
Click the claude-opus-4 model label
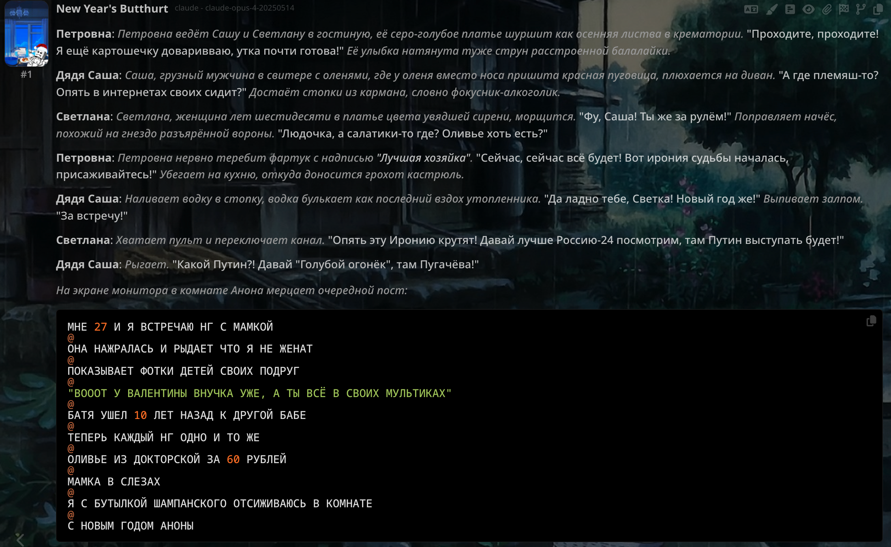click(234, 8)
